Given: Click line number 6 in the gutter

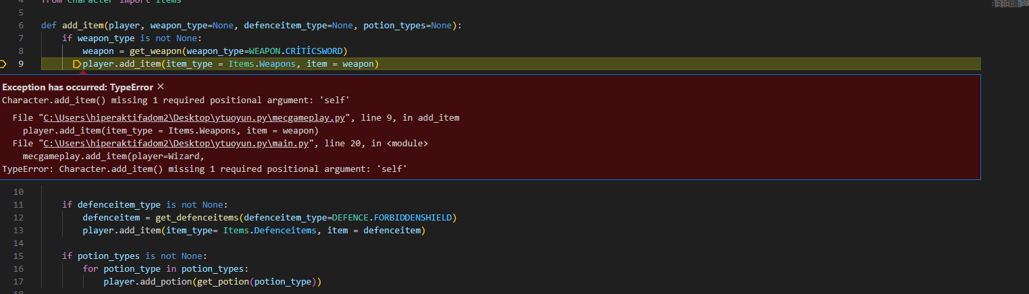Looking at the screenshot, I should 22,26.
